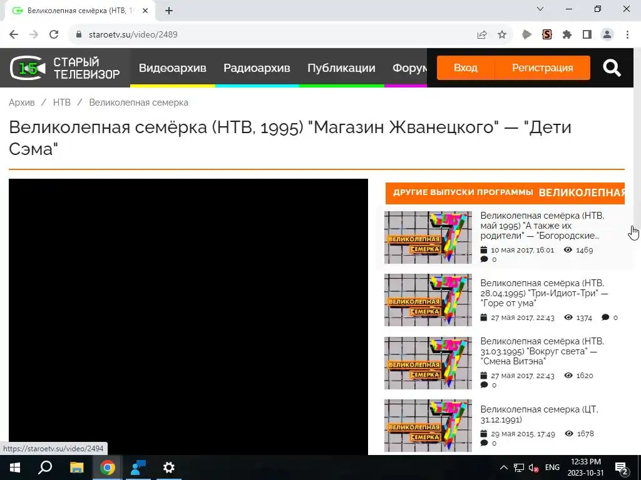Open the site search magnifier icon

click(x=612, y=67)
